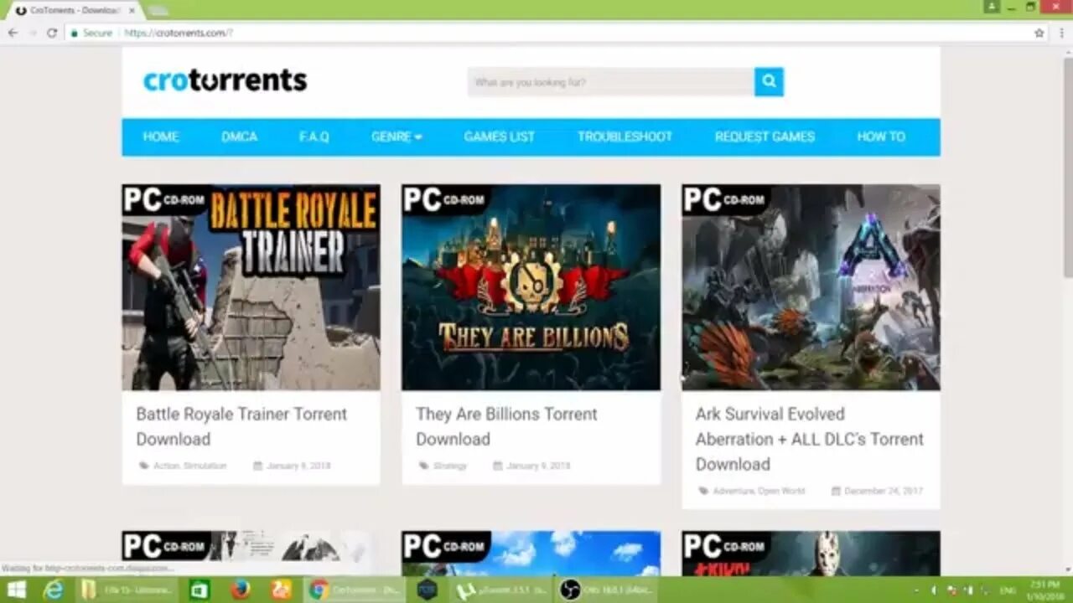Click the REQUEST GAMES navigation link

pos(764,137)
